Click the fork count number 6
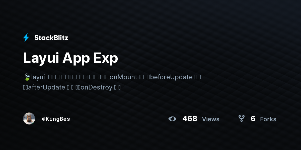The image size is (301, 150). [253, 119]
